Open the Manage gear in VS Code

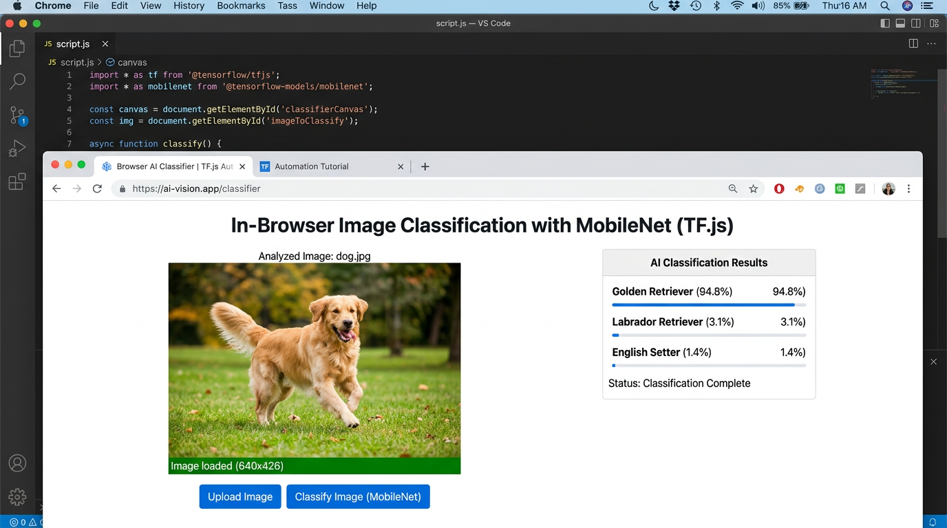pyautogui.click(x=17, y=496)
